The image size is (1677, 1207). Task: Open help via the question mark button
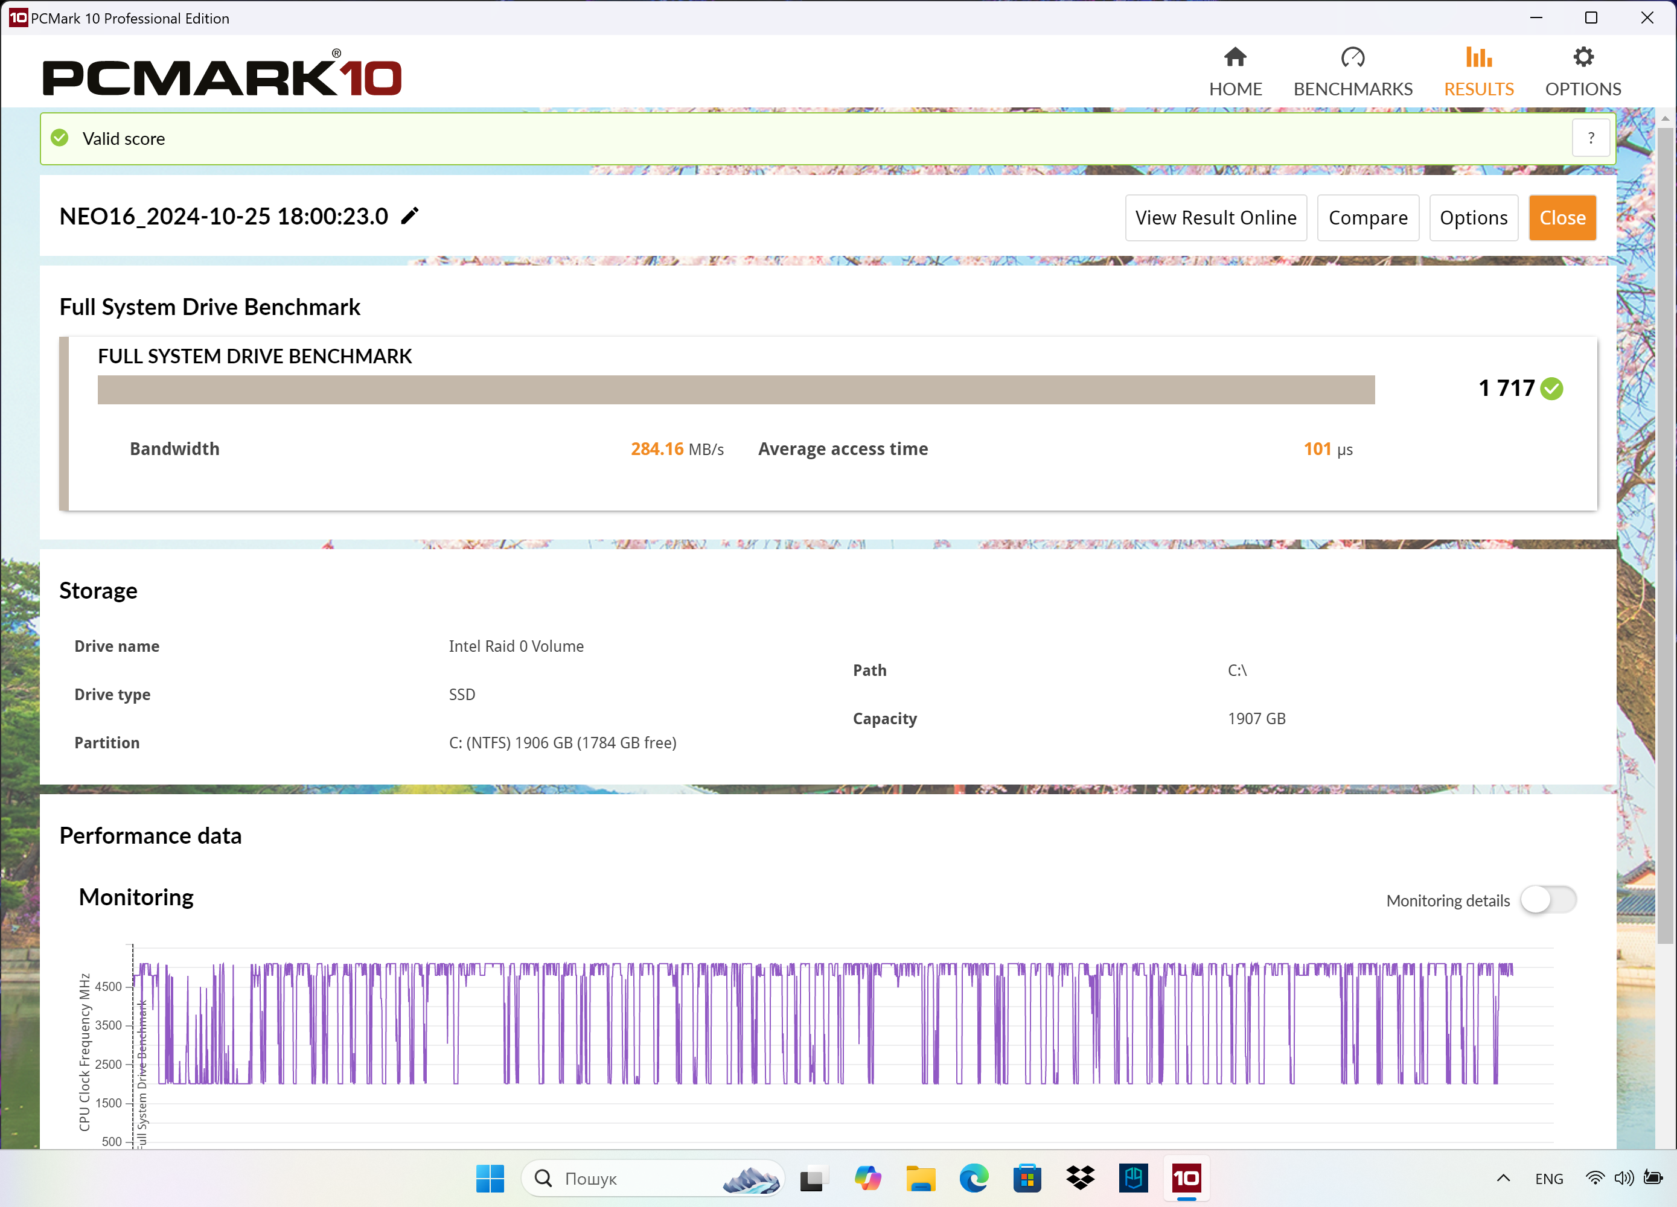(1591, 138)
